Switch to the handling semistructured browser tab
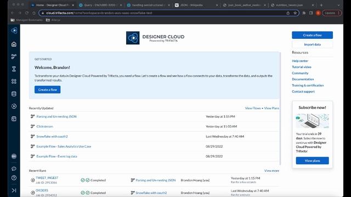Viewport: 351px width, 197px height. pos(149,5)
